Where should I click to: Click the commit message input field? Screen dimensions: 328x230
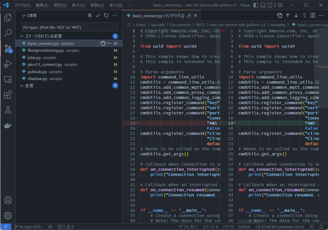(x=70, y=27)
